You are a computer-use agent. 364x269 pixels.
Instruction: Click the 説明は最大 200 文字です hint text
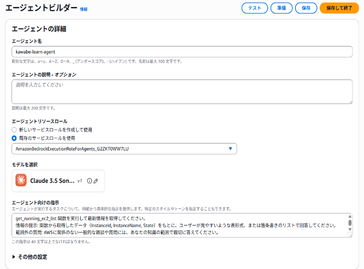(34, 108)
